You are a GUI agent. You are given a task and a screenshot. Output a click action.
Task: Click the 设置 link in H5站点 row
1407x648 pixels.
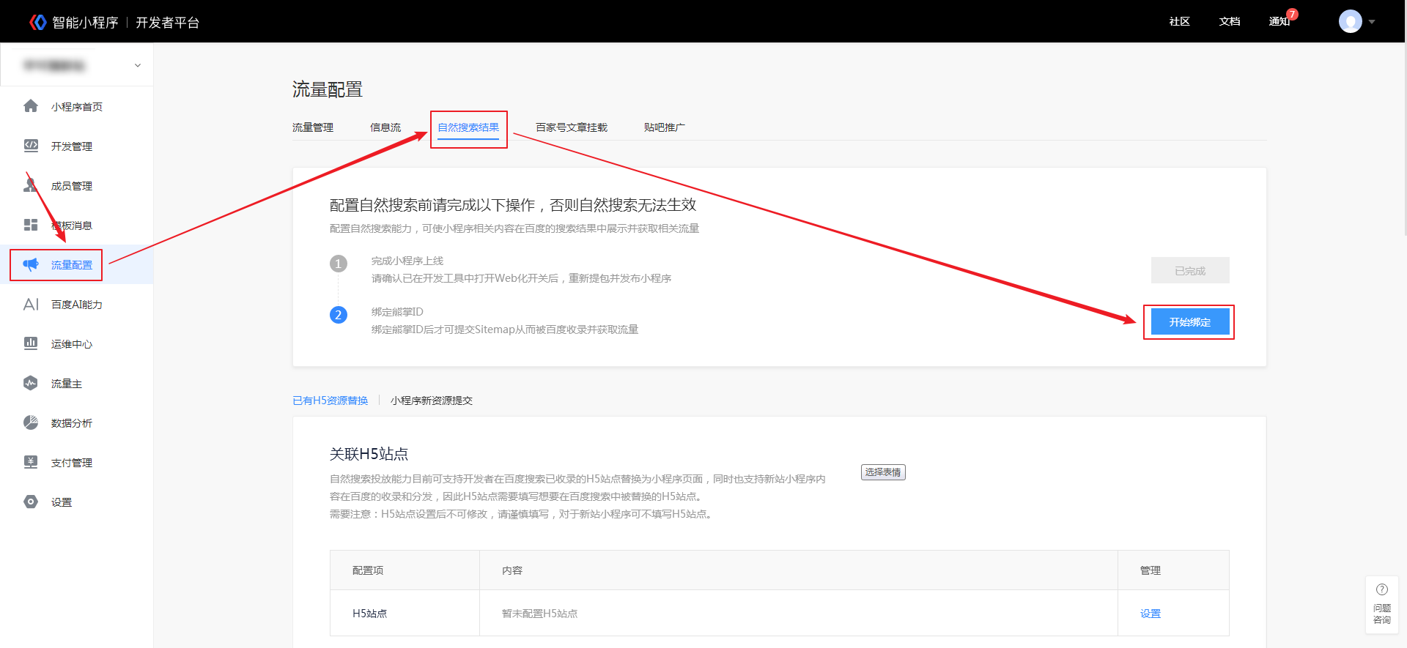coord(1151,614)
